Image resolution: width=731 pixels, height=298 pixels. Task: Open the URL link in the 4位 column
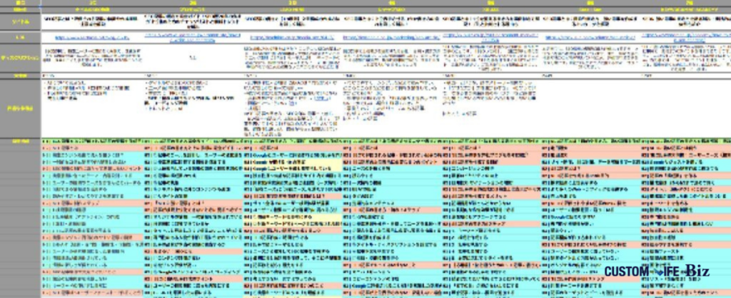(x=392, y=38)
